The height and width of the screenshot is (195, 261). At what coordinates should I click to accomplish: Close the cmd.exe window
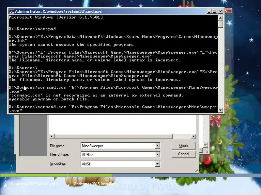point(221,11)
